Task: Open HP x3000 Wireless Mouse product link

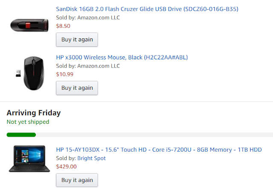Action: pyautogui.click(x=122, y=57)
